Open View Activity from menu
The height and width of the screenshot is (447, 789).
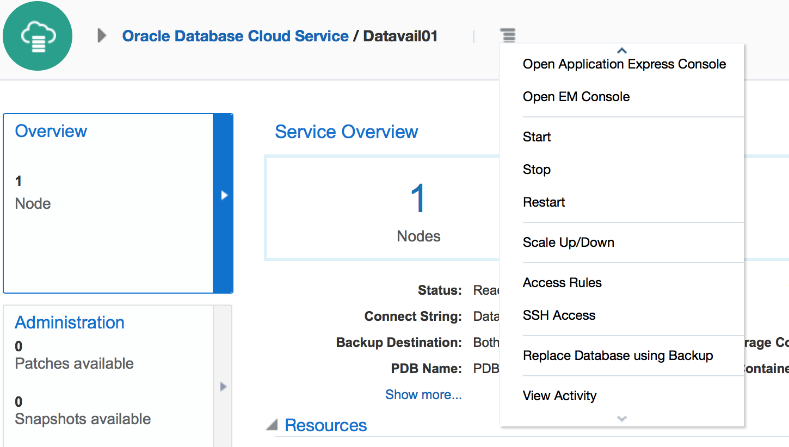point(559,396)
